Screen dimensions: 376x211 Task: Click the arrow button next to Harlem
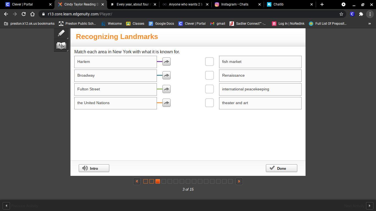coord(167,62)
